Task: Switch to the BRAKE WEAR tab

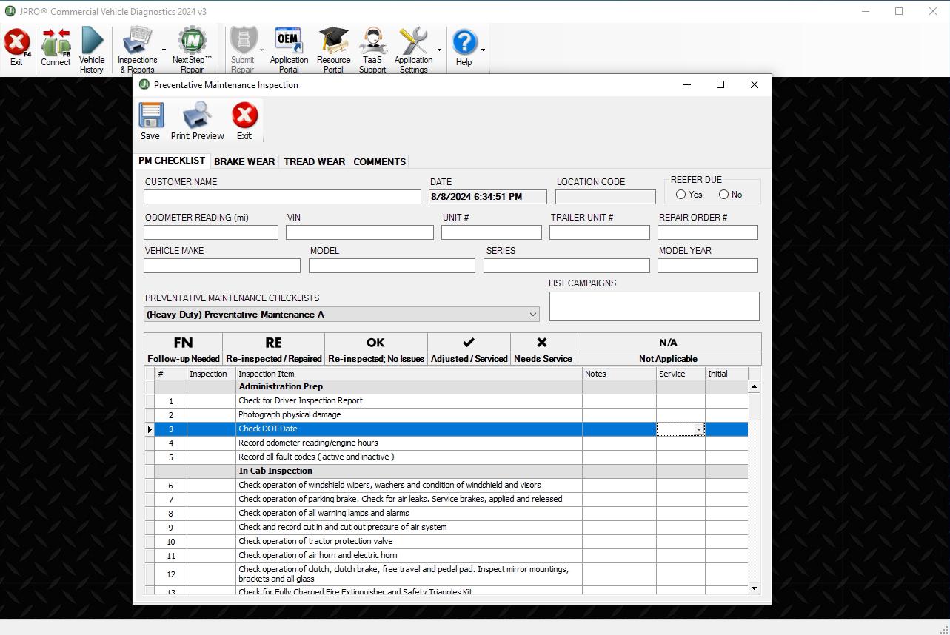Action: click(x=244, y=161)
